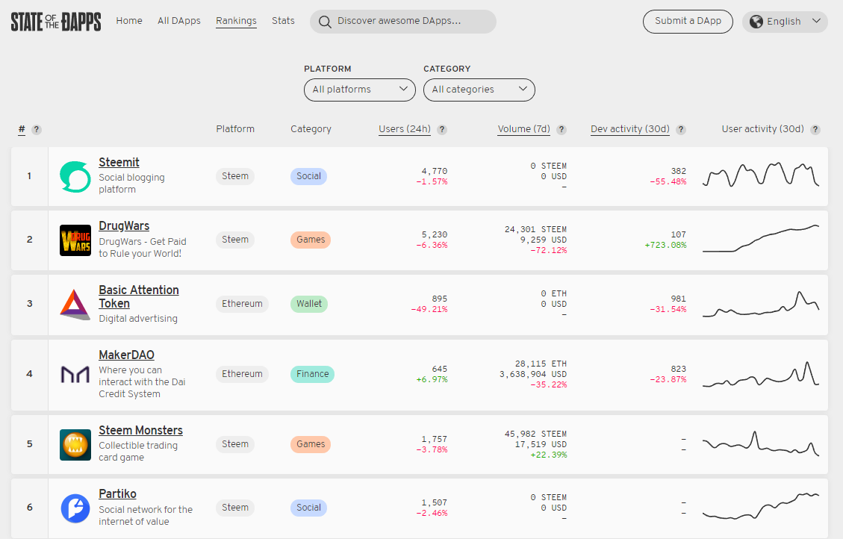
Task: Click the Partiko app logo icon
Action: coord(75,508)
